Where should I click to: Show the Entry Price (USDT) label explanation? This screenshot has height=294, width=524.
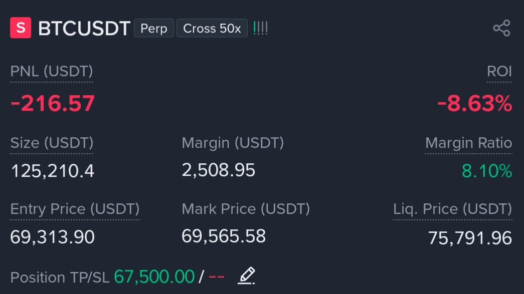[x=75, y=209]
